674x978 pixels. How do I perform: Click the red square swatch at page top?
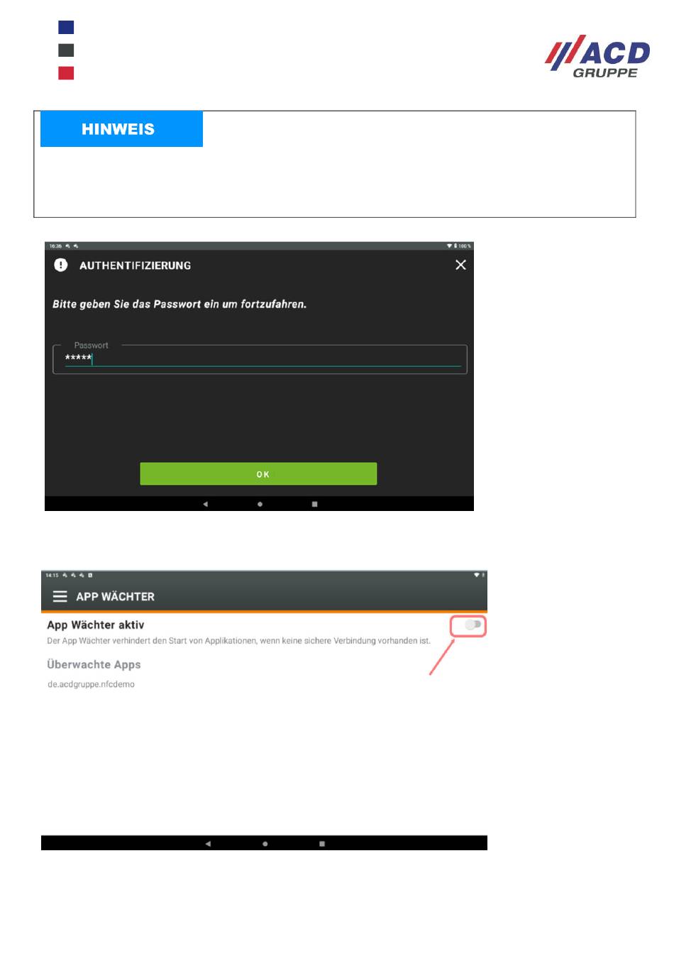[66, 73]
